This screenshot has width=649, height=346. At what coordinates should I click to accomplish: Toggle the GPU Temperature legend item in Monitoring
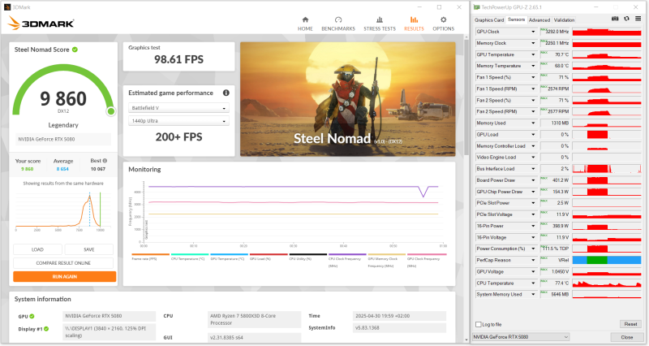click(x=229, y=257)
